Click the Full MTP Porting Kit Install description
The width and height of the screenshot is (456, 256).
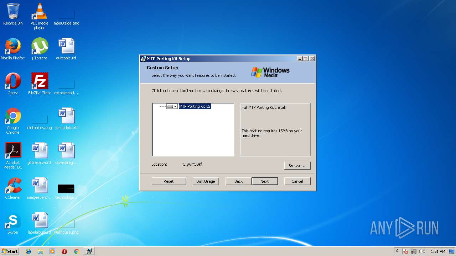(x=264, y=107)
